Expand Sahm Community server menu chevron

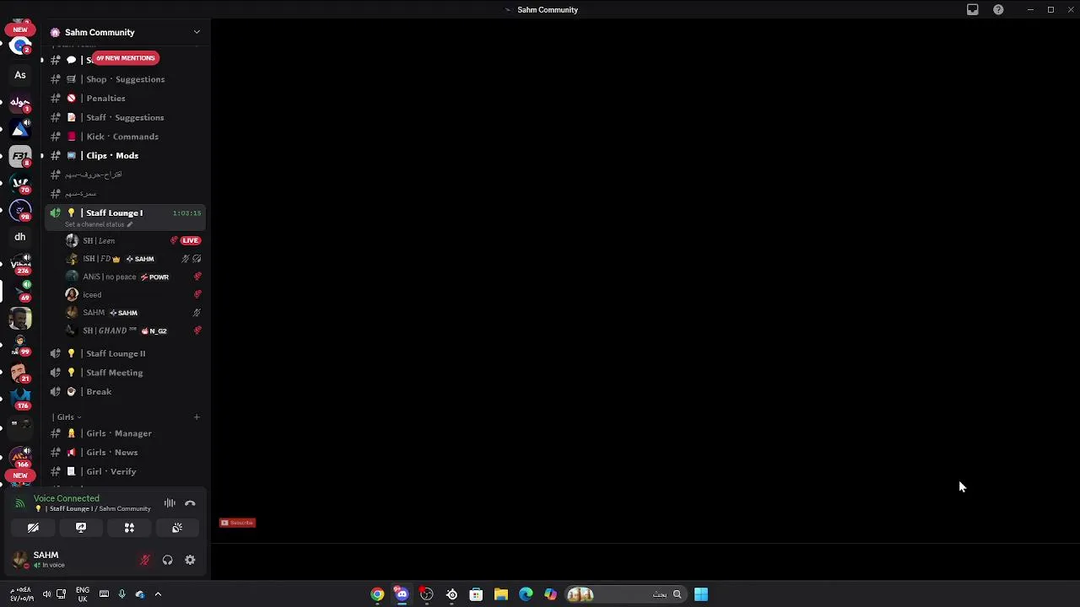(197, 32)
